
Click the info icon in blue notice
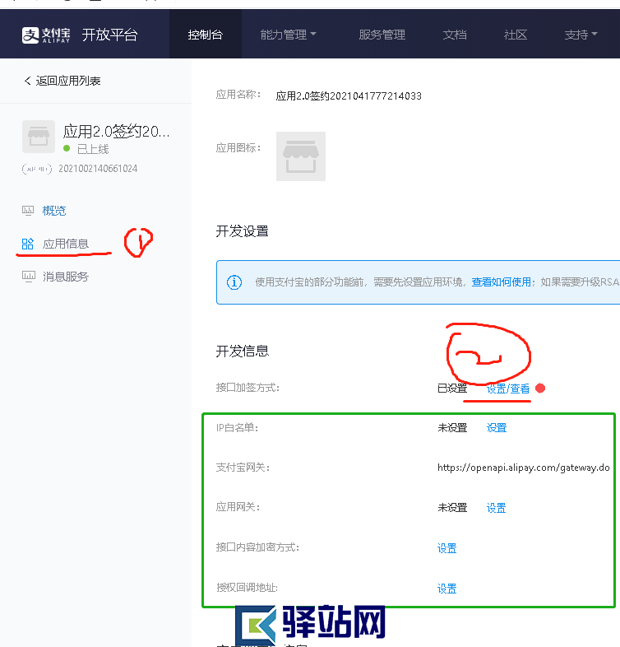point(234,282)
